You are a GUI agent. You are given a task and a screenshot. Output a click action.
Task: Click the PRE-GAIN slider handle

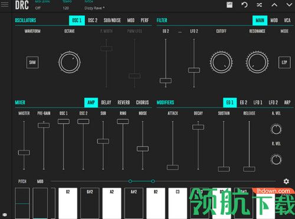(x=44, y=125)
